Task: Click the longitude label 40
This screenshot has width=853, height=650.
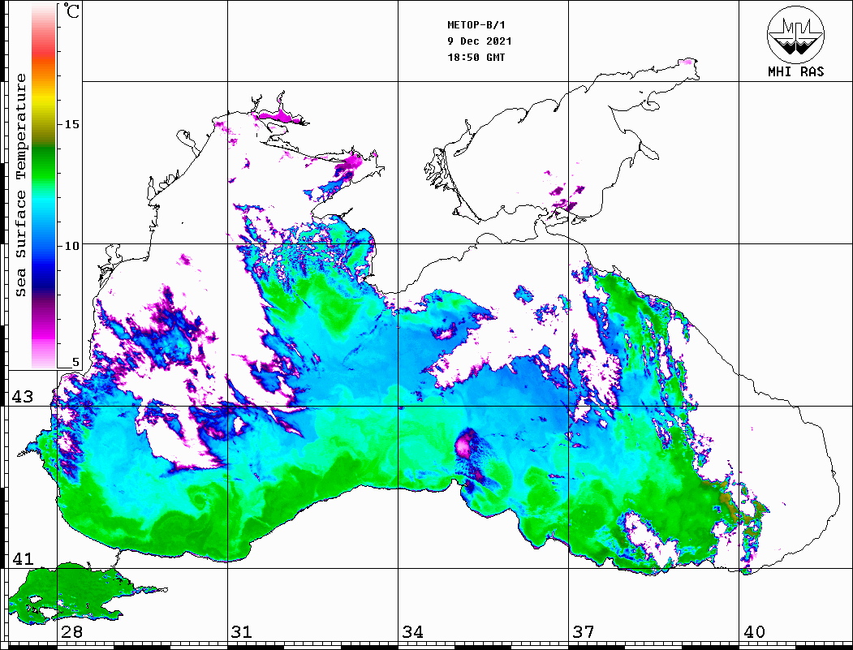Action: pyautogui.click(x=754, y=631)
